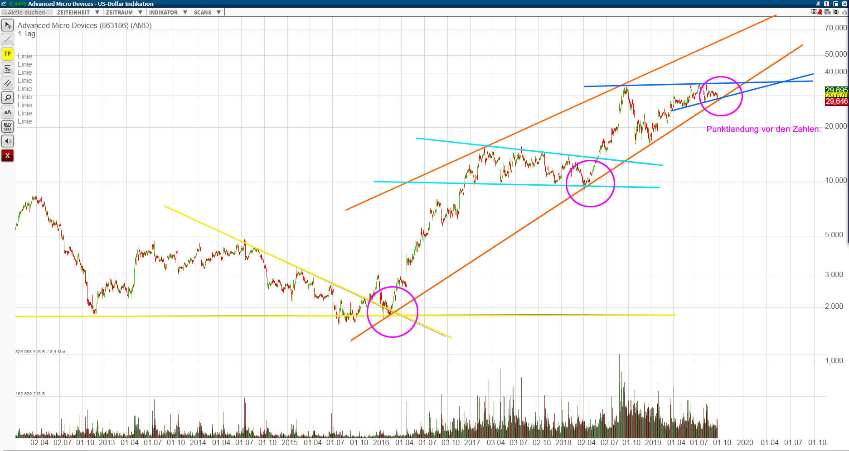Click the chart icon in title bar
Image resolution: width=849 pixels, height=451 pixels.
(x=4, y=4)
